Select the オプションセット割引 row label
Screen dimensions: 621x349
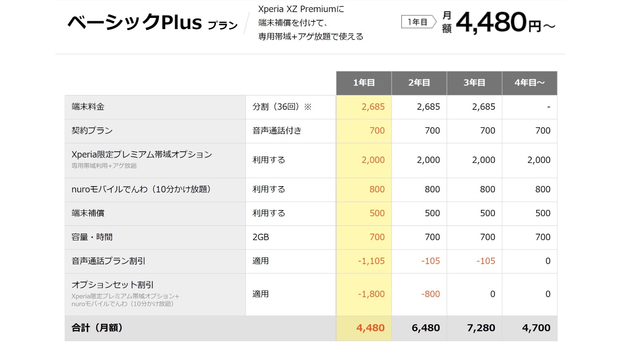(x=113, y=285)
